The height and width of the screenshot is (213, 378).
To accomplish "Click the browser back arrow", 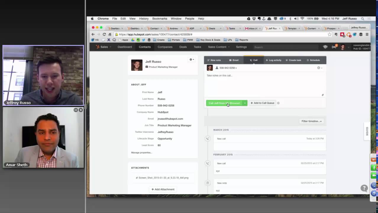I will click(93, 34).
